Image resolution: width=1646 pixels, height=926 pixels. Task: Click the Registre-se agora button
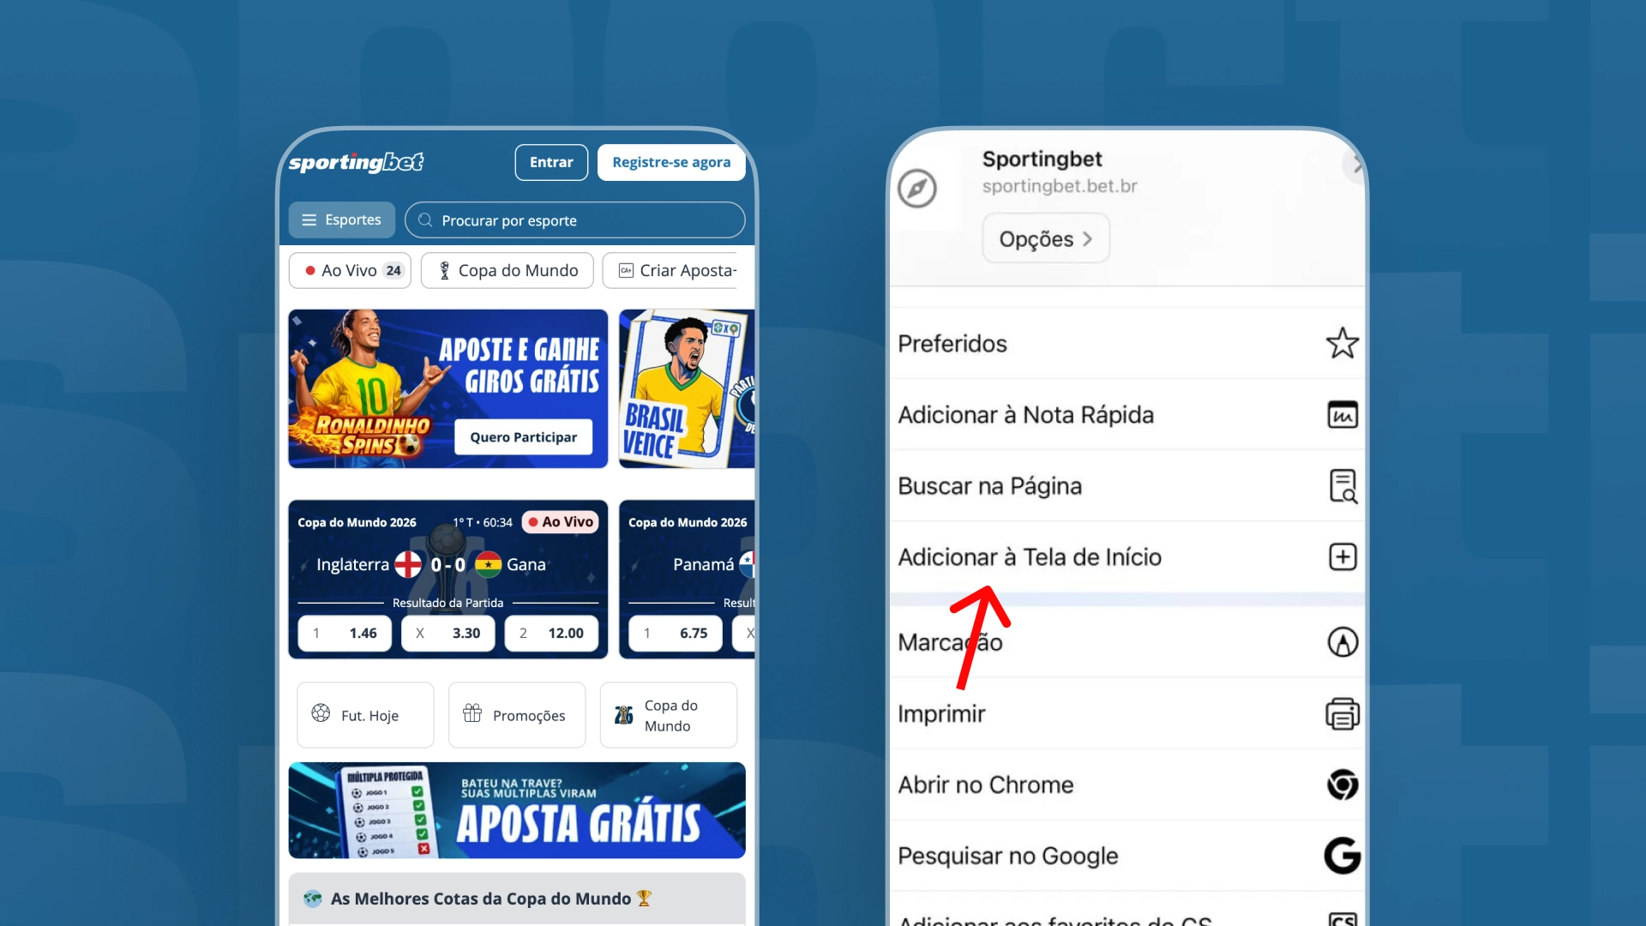[x=671, y=162]
